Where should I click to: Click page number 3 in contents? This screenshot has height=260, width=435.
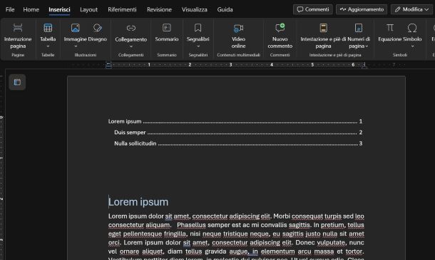coord(361,144)
